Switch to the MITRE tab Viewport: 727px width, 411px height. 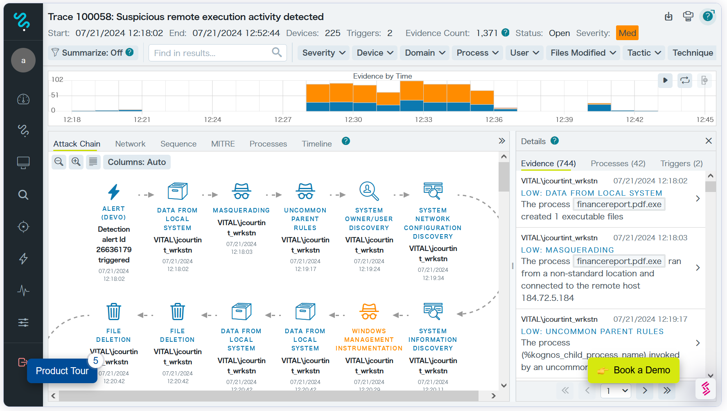[223, 144]
